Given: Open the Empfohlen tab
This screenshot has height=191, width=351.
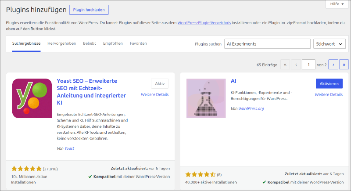Looking at the screenshot, I should 113,43.
